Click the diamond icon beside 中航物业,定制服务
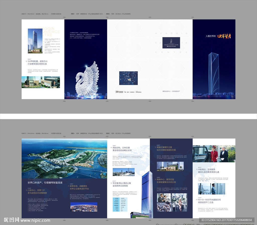257x225 pixels. click(197, 170)
